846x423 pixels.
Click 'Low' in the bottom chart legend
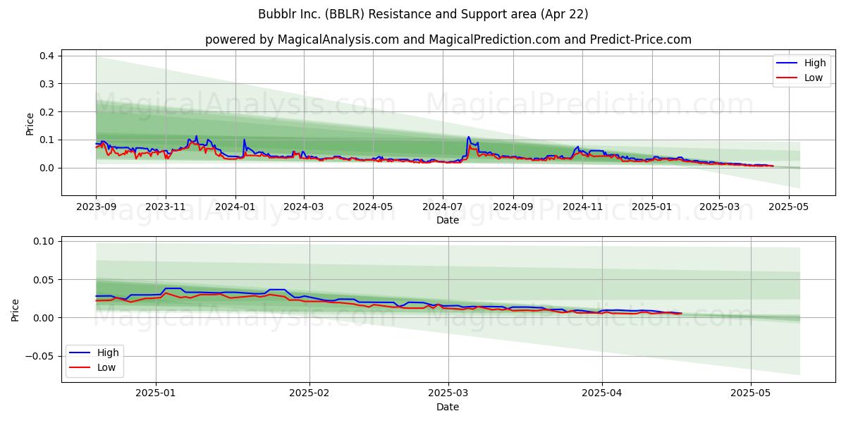point(107,367)
